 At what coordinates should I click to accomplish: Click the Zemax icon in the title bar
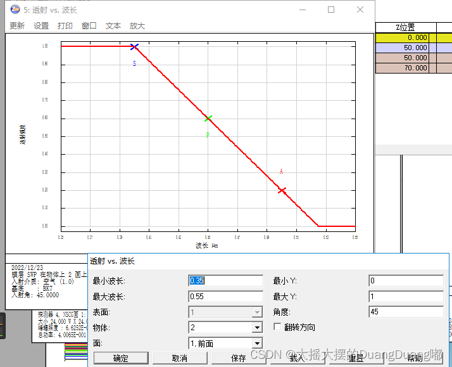tap(15, 10)
